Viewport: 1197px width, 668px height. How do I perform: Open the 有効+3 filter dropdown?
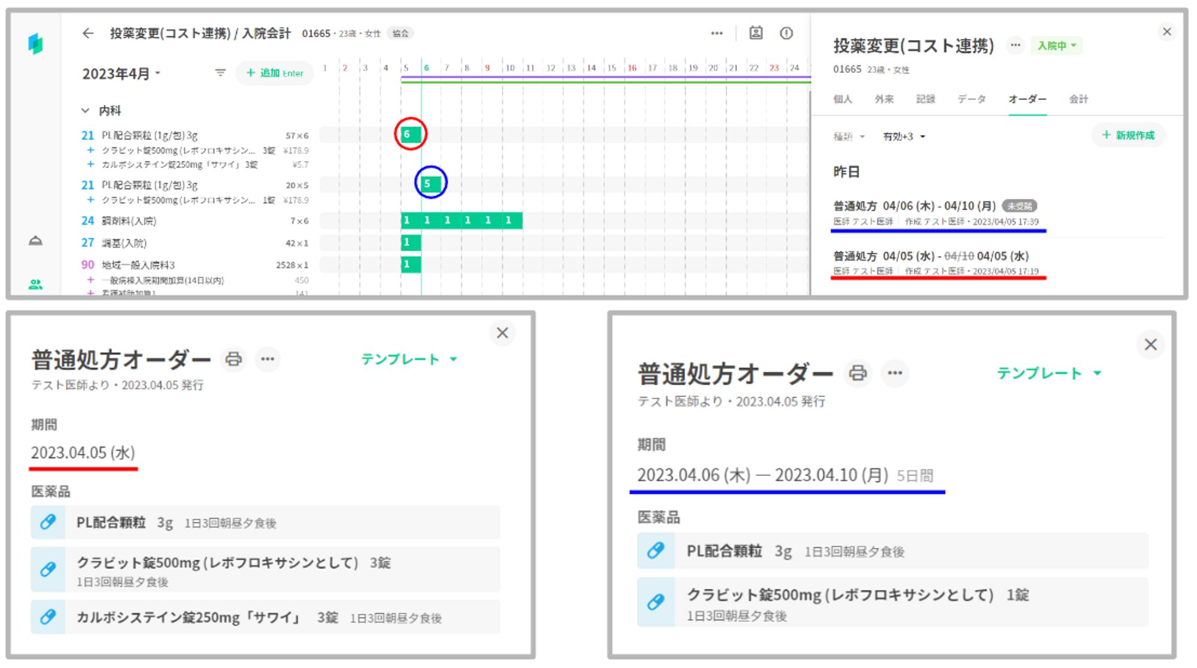coord(904,137)
